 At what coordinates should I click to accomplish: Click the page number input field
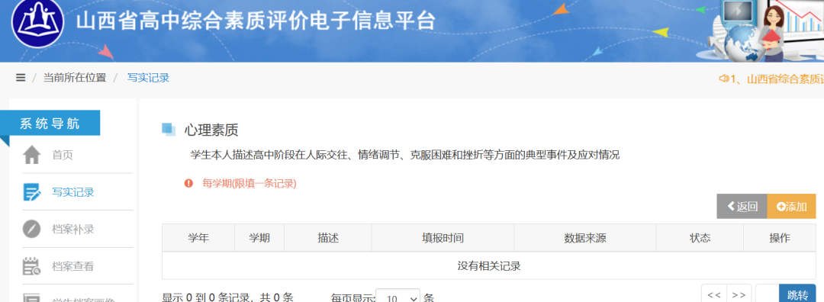pos(767,294)
